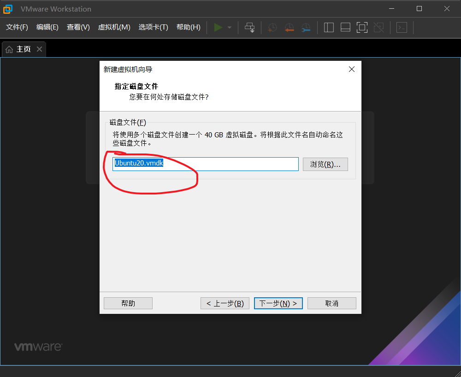
Task: Click the < 上一步(B) back button
Action: point(225,303)
